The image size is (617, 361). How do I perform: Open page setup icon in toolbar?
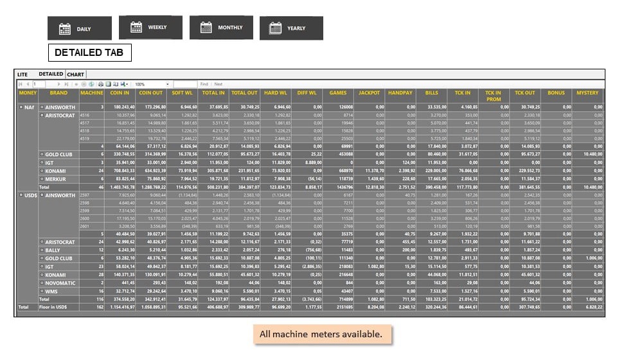click(x=116, y=84)
